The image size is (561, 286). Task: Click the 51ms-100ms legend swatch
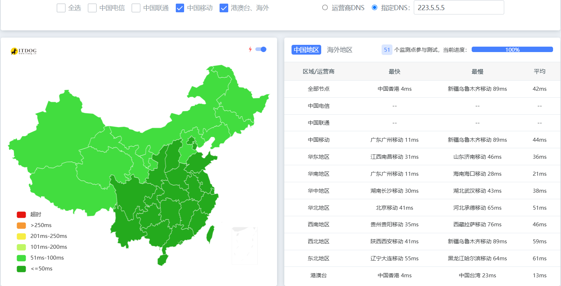[21, 258]
